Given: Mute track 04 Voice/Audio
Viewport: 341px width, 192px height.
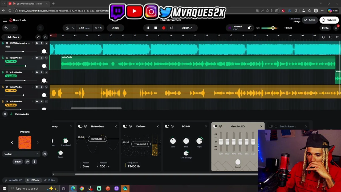Looking at the screenshot, I should pos(37,87).
